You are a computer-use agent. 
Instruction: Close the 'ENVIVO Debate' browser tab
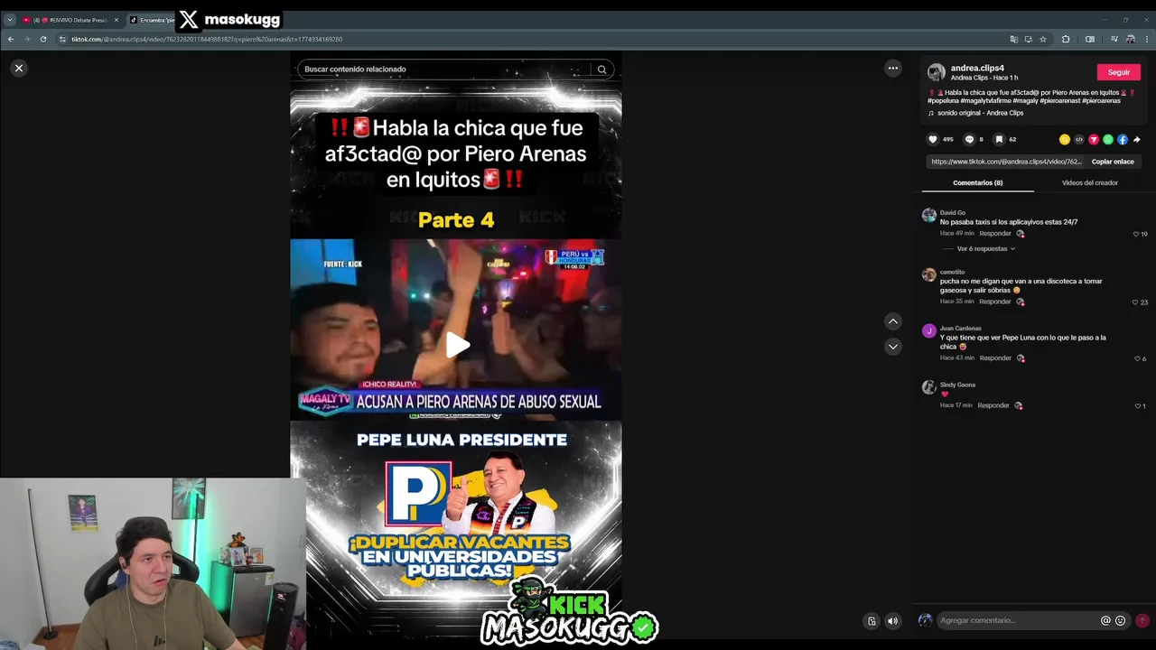pyautogui.click(x=116, y=20)
